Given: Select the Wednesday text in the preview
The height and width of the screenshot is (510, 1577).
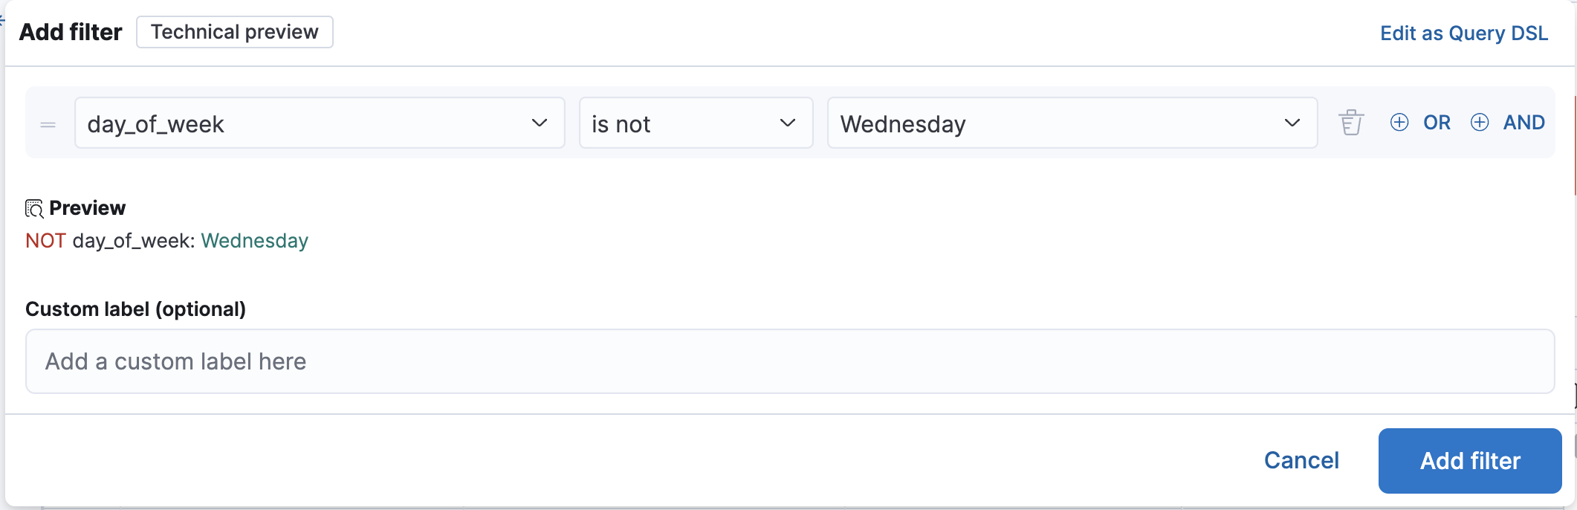Looking at the screenshot, I should [254, 240].
